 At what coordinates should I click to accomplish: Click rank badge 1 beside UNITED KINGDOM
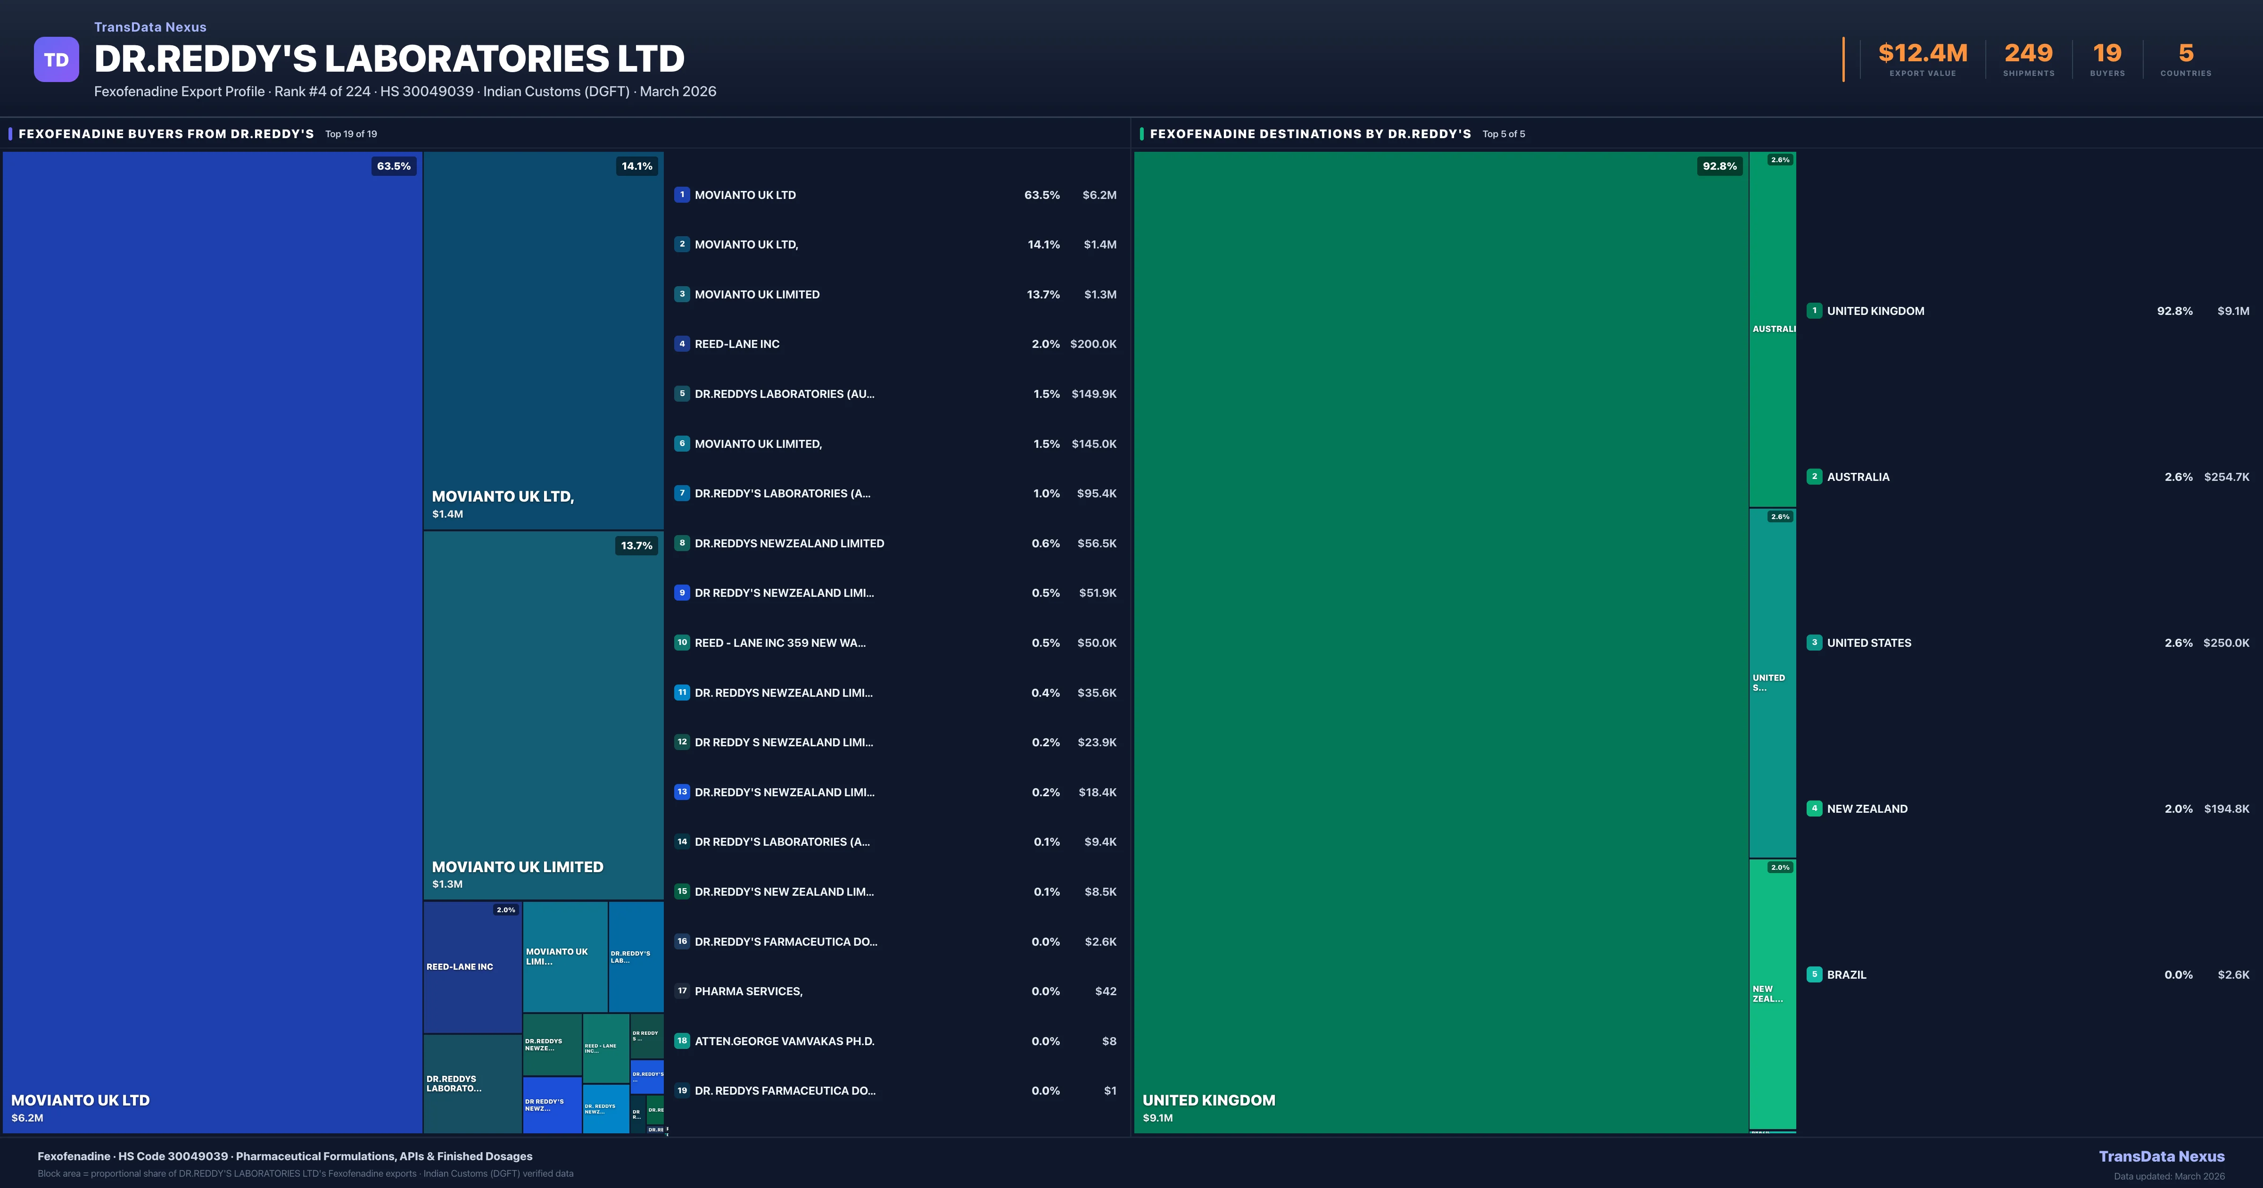pos(1814,310)
